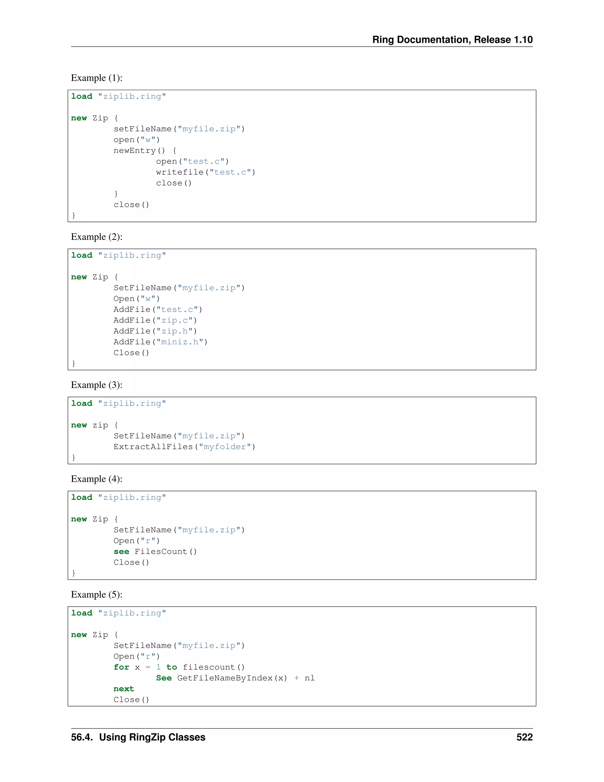Click the AddFile("zip.h") line

click(x=155, y=331)
